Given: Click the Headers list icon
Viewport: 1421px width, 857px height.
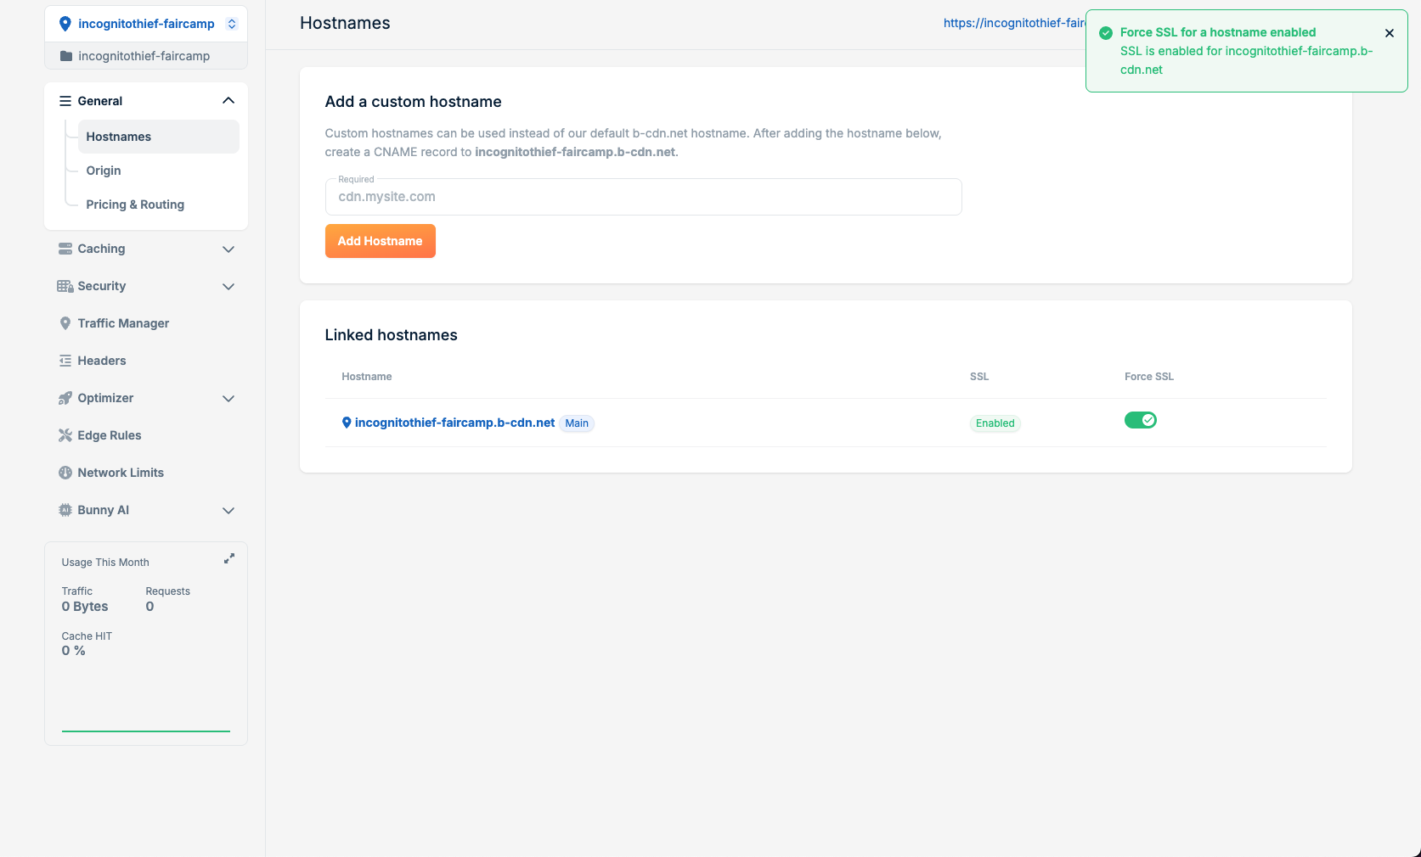Looking at the screenshot, I should click(x=65, y=361).
